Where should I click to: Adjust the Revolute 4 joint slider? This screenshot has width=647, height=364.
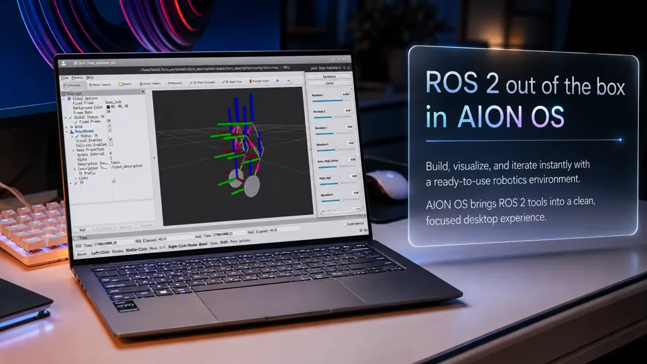coord(335,150)
